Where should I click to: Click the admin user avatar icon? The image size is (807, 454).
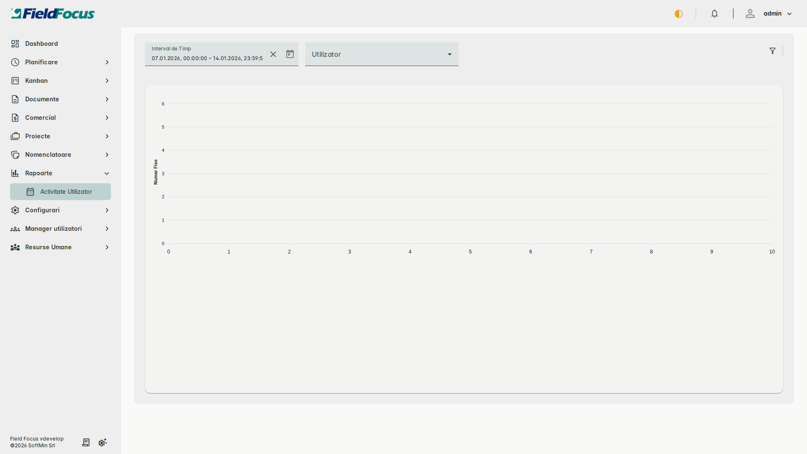tap(750, 14)
